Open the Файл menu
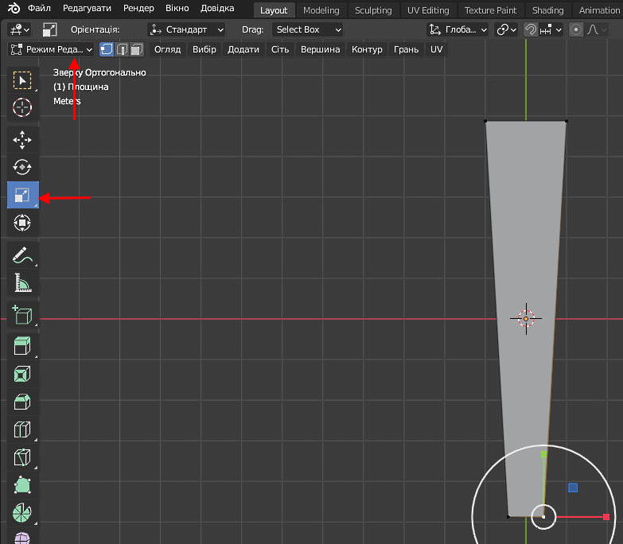Viewport: 623px width, 544px height. [39, 8]
